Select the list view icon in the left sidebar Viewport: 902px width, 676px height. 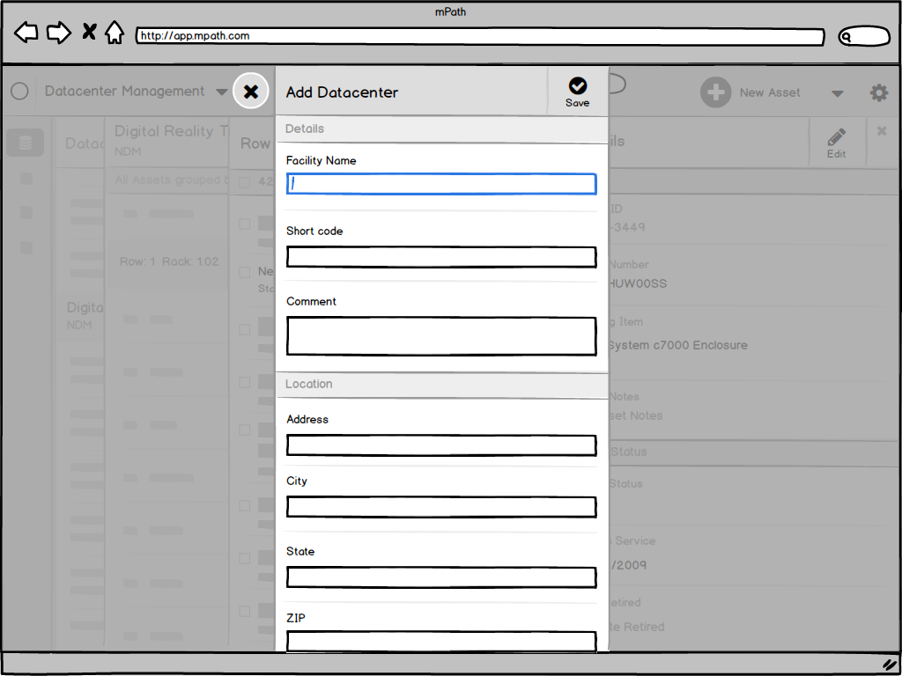pos(25,142)
